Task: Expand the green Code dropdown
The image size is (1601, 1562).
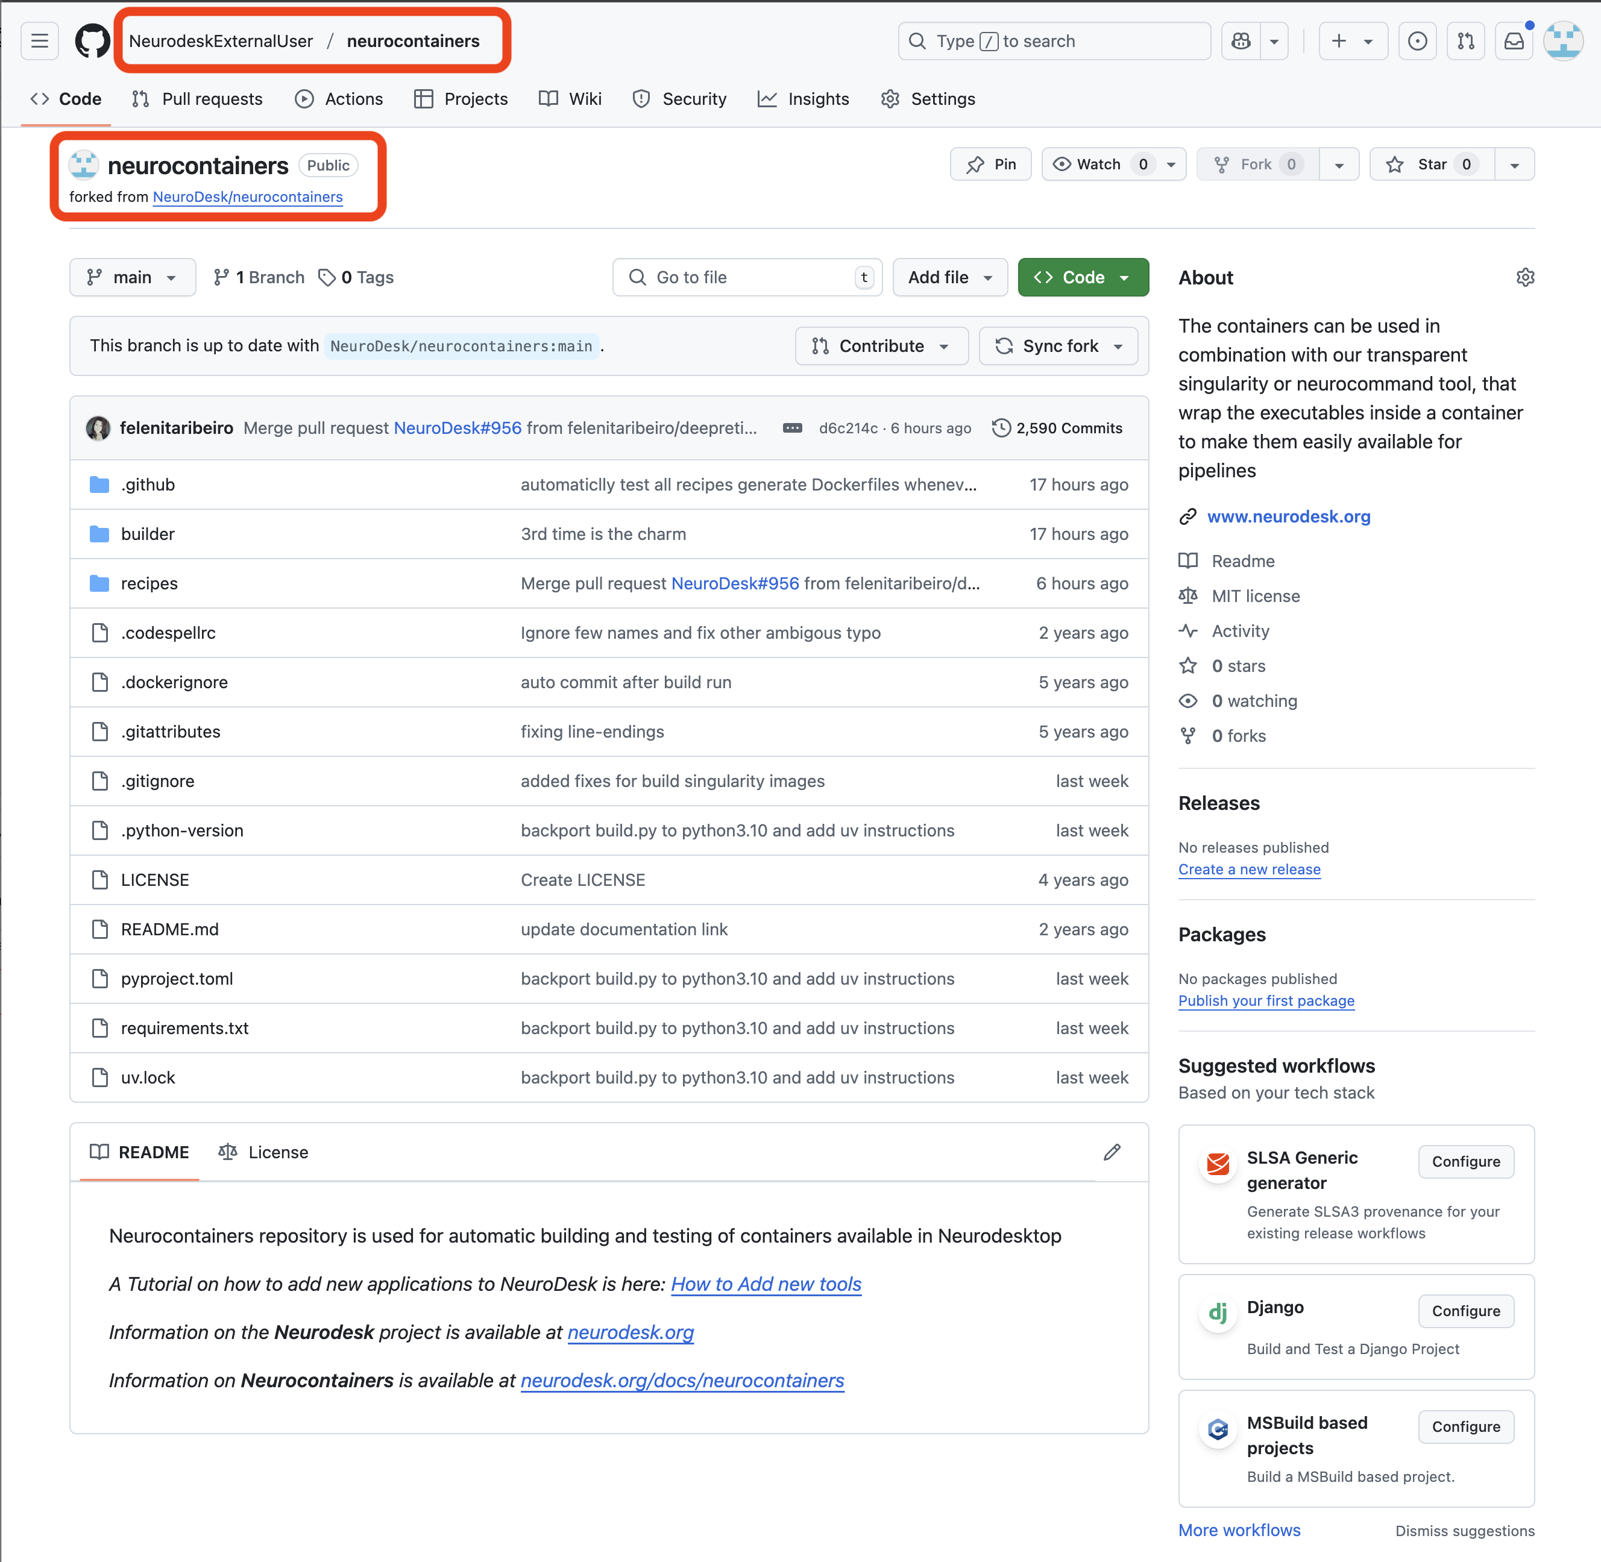Action: (x=1083, y=277)
